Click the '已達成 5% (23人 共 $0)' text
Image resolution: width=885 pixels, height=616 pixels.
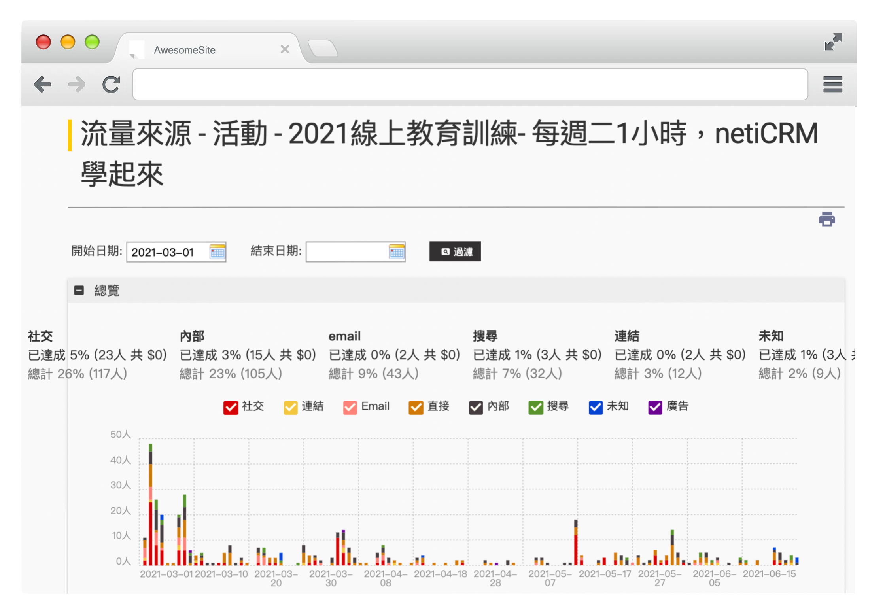(x=97, y=355)
